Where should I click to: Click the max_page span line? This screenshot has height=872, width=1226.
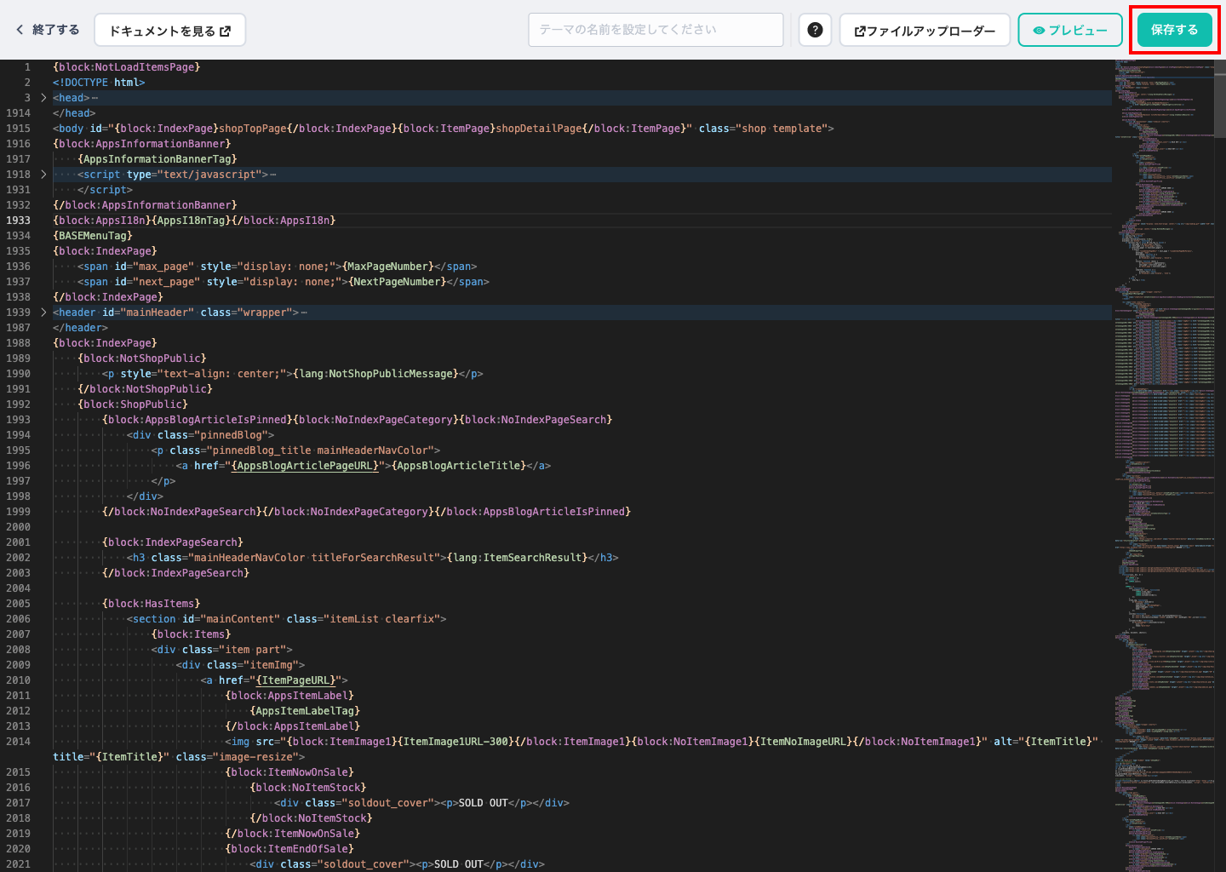click(x=278, y=267)
